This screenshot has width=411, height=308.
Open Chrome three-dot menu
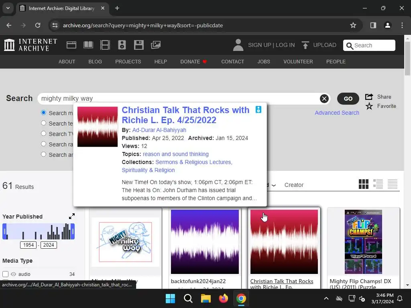click(402, 25)
